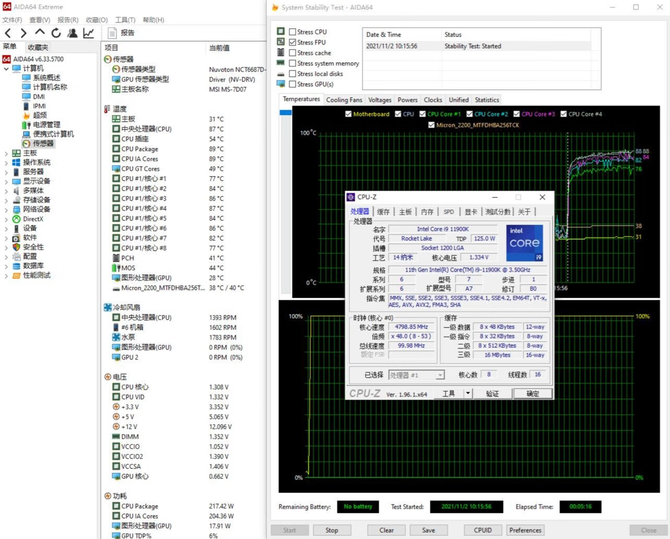Viewport: 670px width, 539px height.
Task: Expand the 多媒体 tree node
Action: pyautogui.click(x=6, y=191)
